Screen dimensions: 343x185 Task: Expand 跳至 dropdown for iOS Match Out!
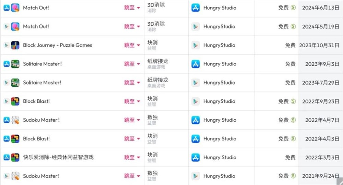point(132,8)
